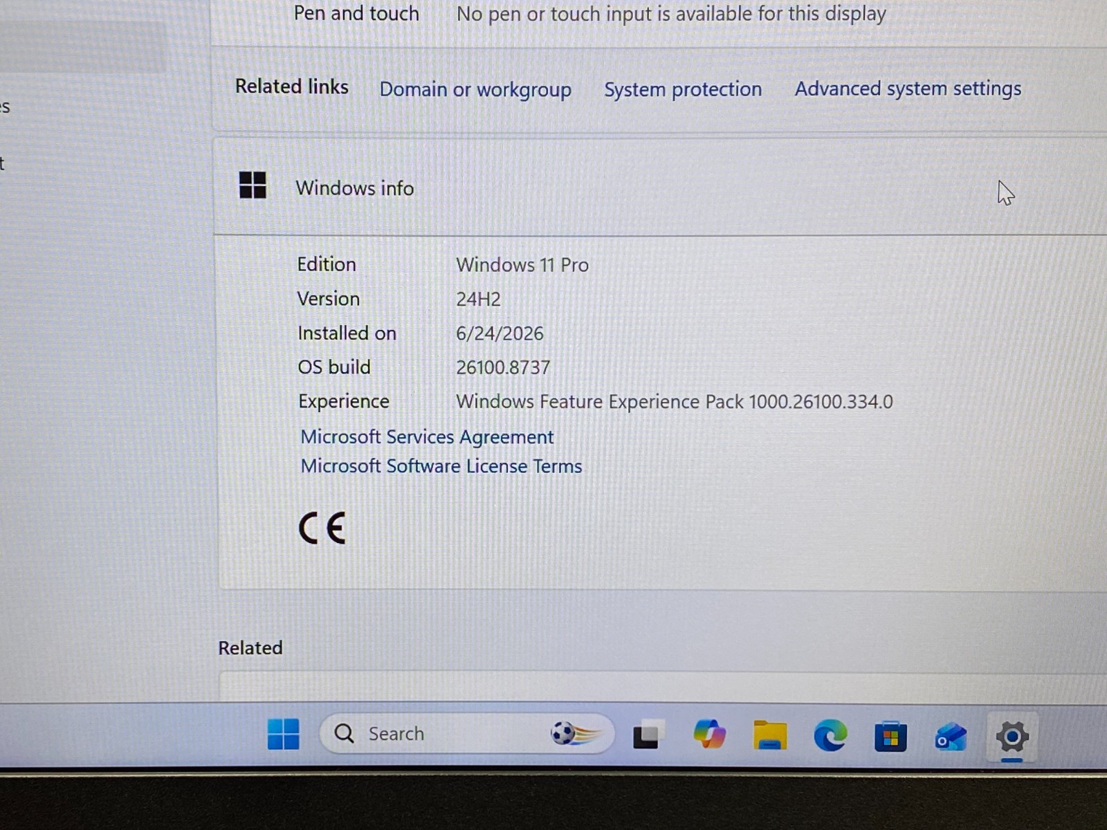Click the Edition label
This screenshot has width=1107, height=830.
coord(327,264)
